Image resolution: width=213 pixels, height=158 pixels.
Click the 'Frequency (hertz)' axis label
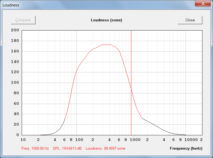186,148
